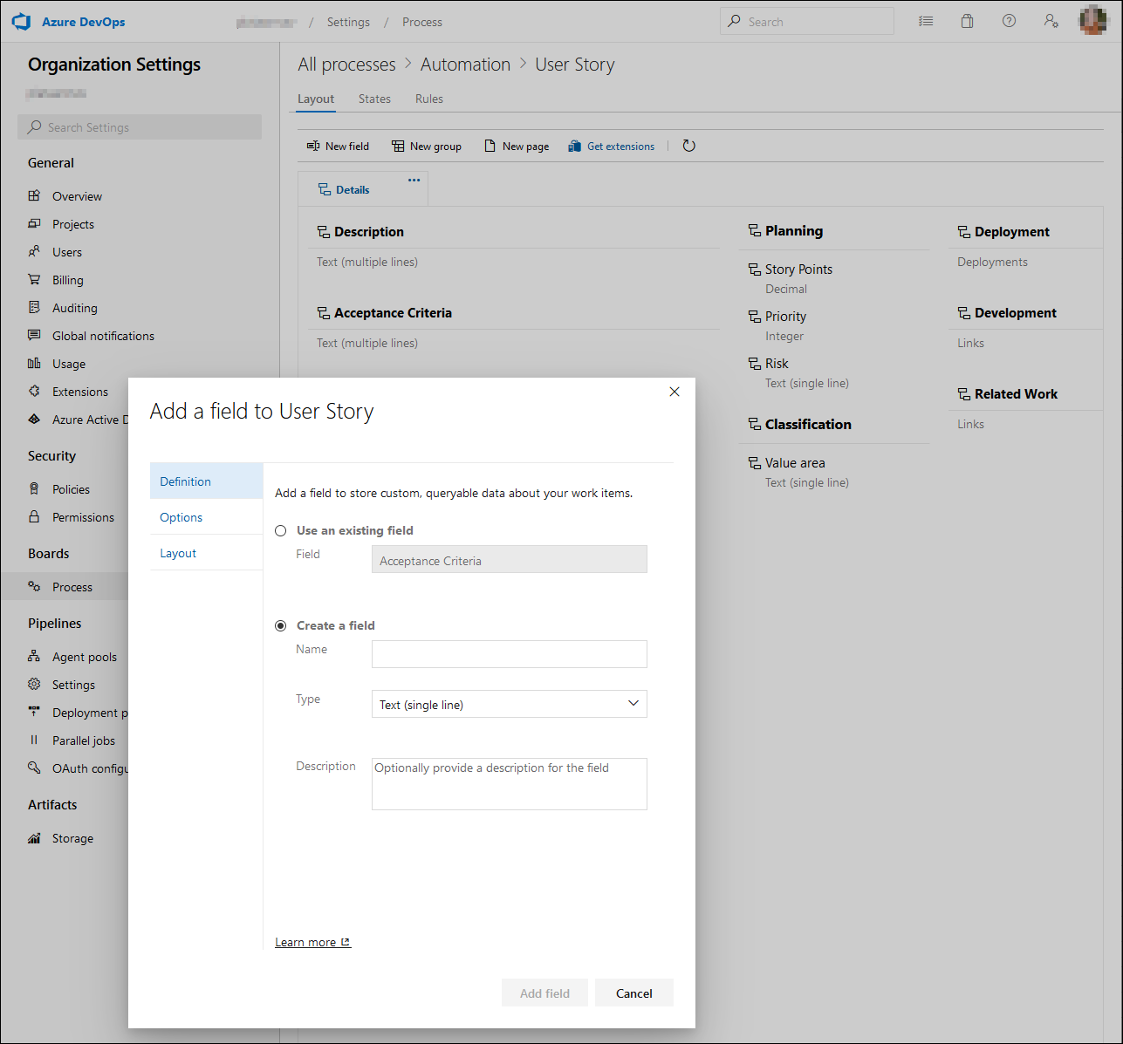
Task: Click the Azure Active Directory icon
Action: (x=34, y=419)
